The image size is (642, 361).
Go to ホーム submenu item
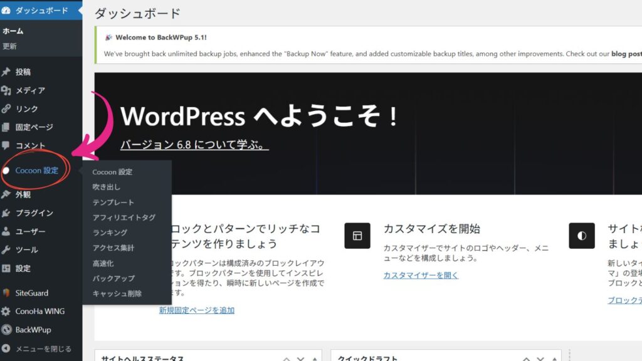tap(13, 31)
